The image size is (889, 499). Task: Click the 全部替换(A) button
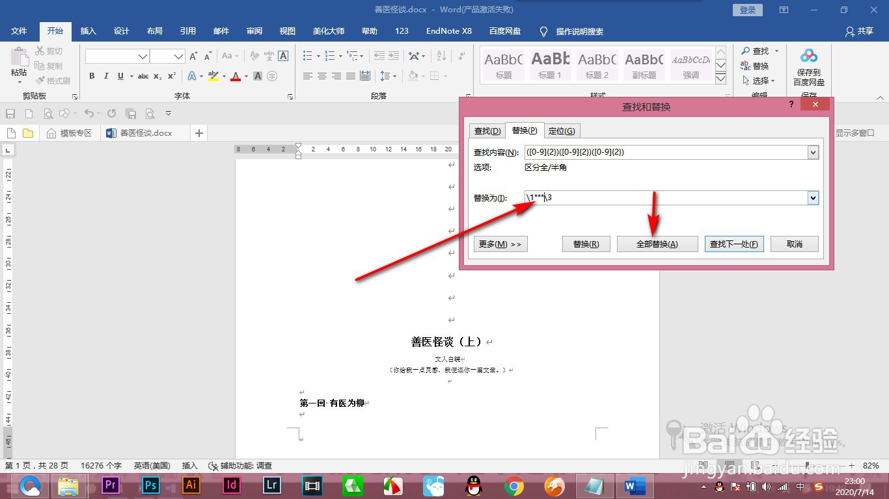tap(657, 244)
